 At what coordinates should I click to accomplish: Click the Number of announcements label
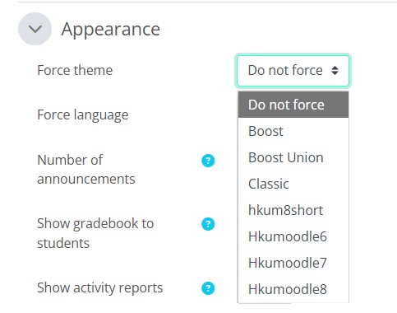tap(86, 170)
